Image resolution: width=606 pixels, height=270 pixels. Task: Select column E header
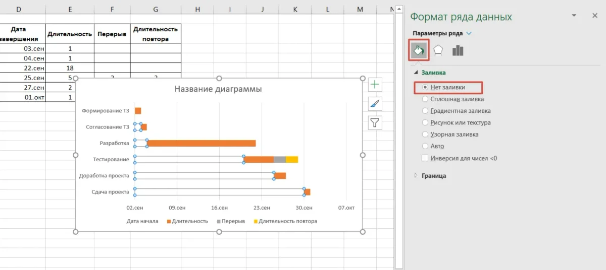coord(70,10)
